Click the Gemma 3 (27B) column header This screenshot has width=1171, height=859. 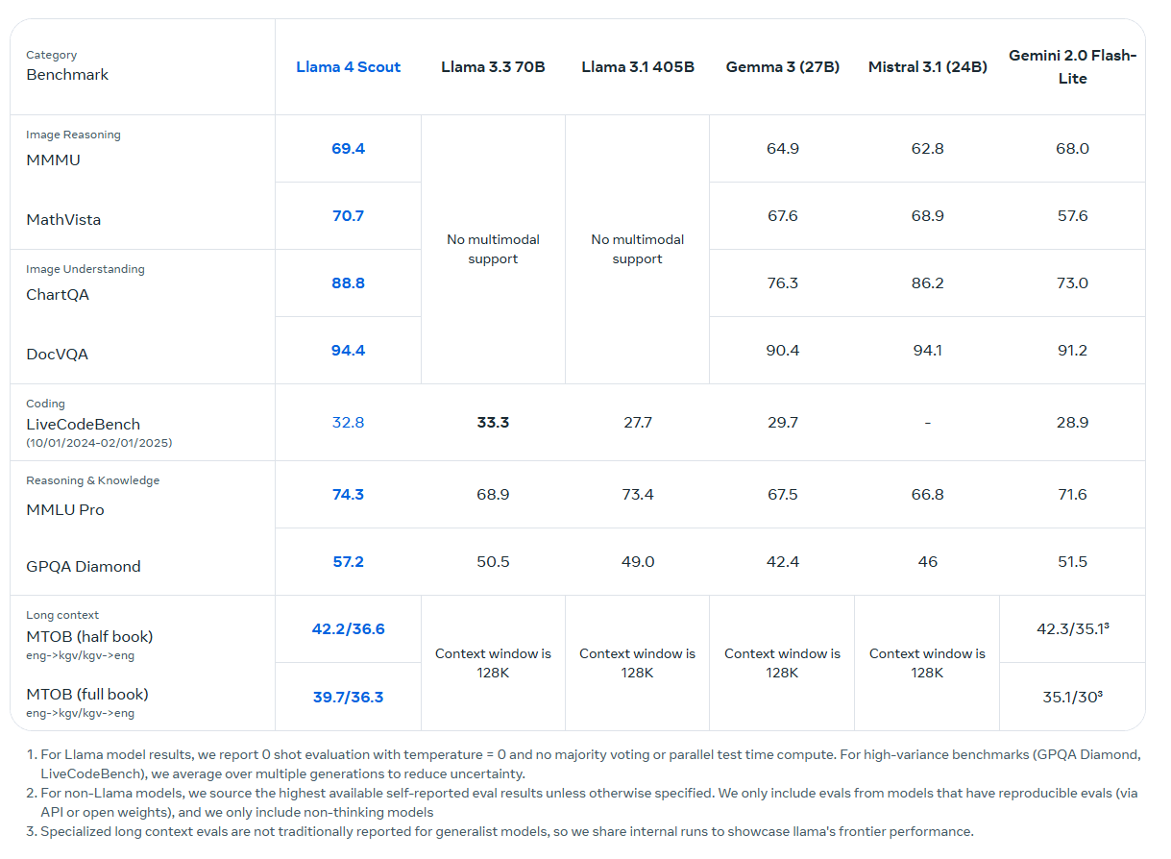pos(782,67)
